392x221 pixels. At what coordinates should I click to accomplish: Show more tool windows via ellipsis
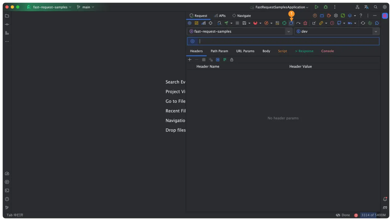7,42
